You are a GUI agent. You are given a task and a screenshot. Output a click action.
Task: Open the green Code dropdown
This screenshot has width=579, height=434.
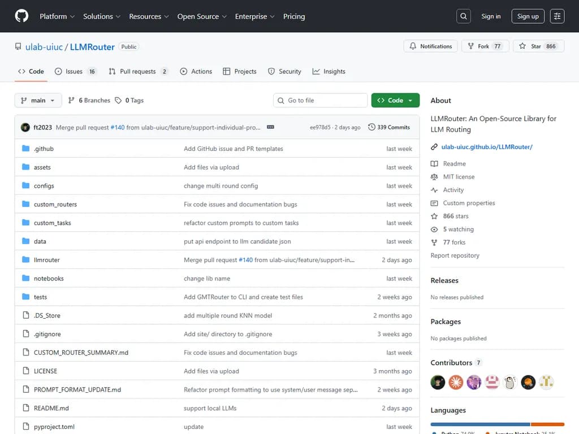(x=395, y=100)
